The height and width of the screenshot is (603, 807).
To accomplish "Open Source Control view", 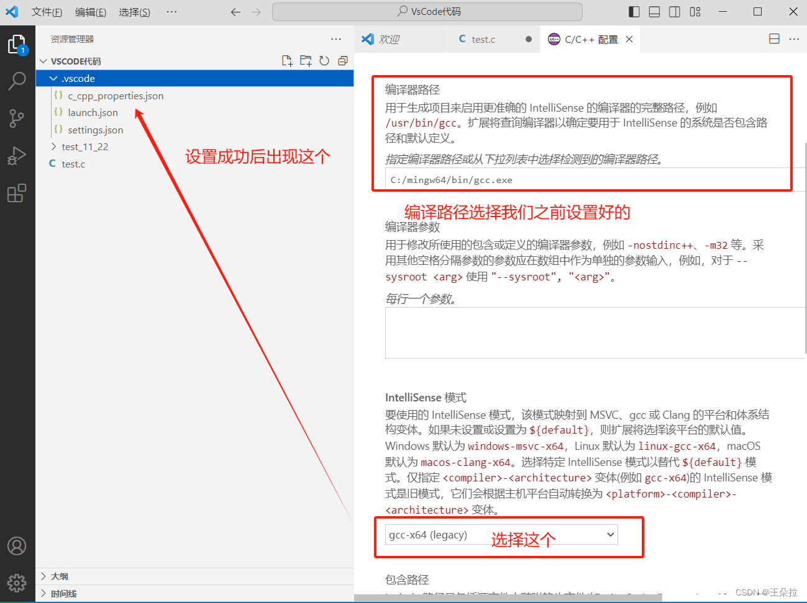I will 17,118.
